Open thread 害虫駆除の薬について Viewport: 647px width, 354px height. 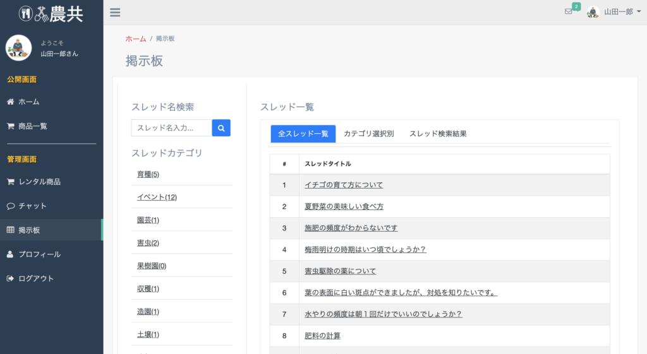point(340,271)
